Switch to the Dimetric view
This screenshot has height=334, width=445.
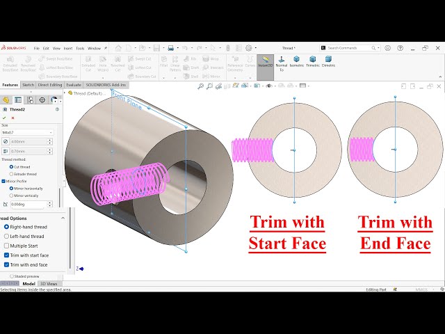(328, 61)
